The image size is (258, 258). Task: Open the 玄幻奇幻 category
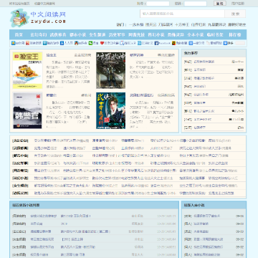39,35
